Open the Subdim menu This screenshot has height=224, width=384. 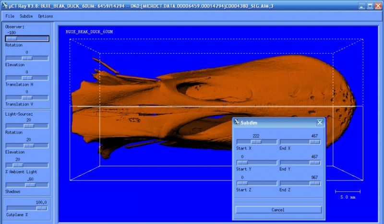[26, 16]
